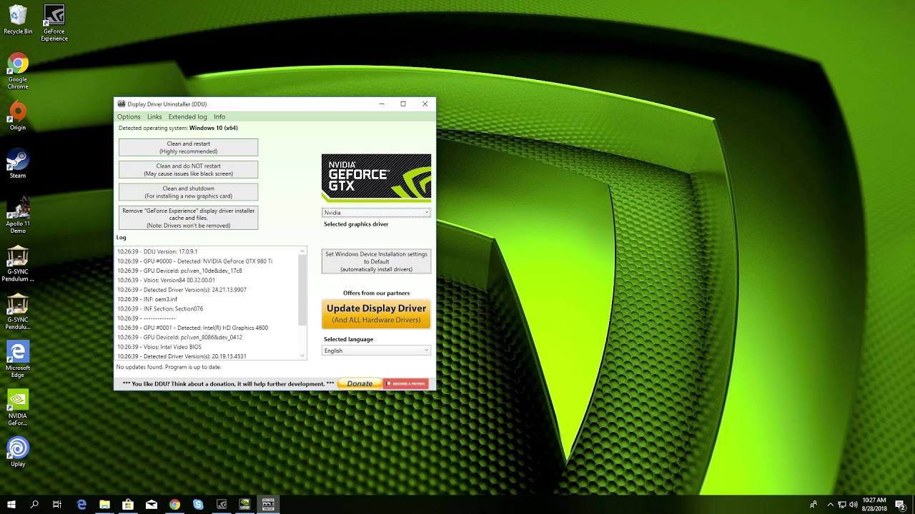Click 'Detected operating system: Windows 10 (x64)' text
915x514 pixels.
pos(178,128)
